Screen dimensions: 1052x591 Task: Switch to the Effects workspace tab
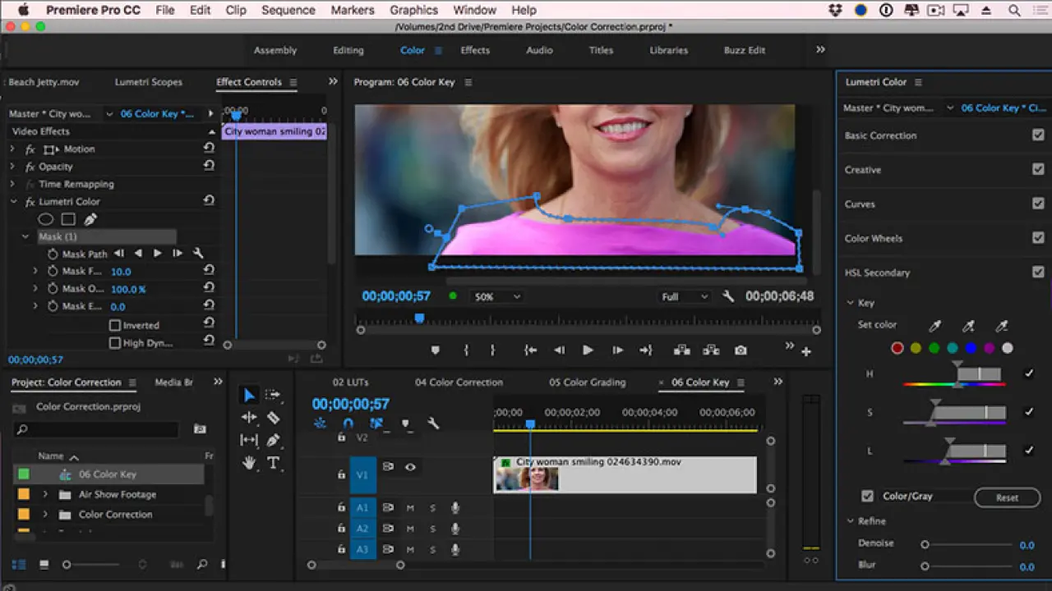coord(474,50)
